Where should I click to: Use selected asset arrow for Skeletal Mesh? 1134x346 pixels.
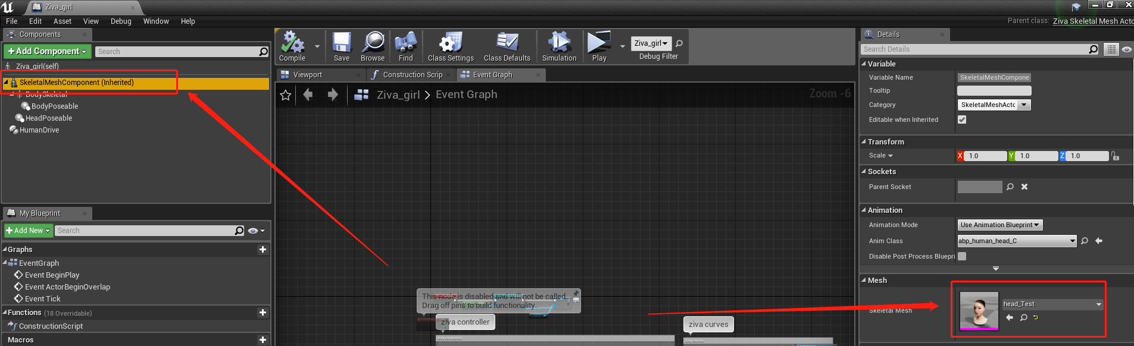point(1010,317)
